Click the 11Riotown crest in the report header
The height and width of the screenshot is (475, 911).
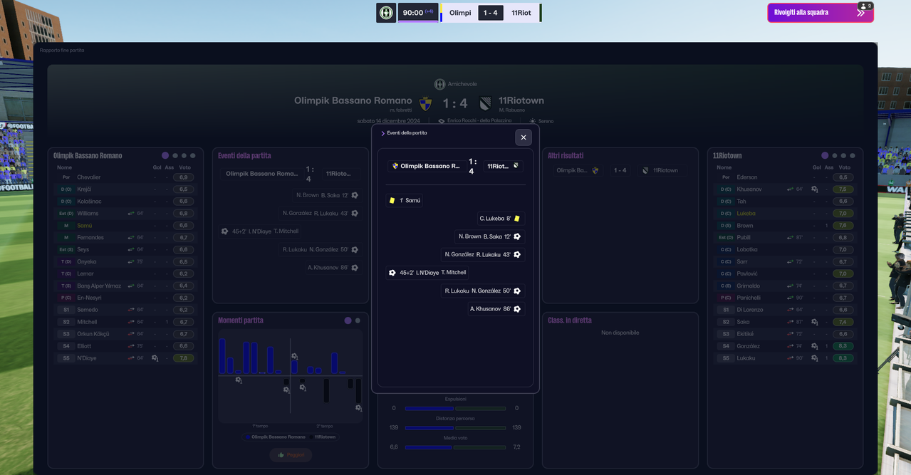click(x=485, y=104)
